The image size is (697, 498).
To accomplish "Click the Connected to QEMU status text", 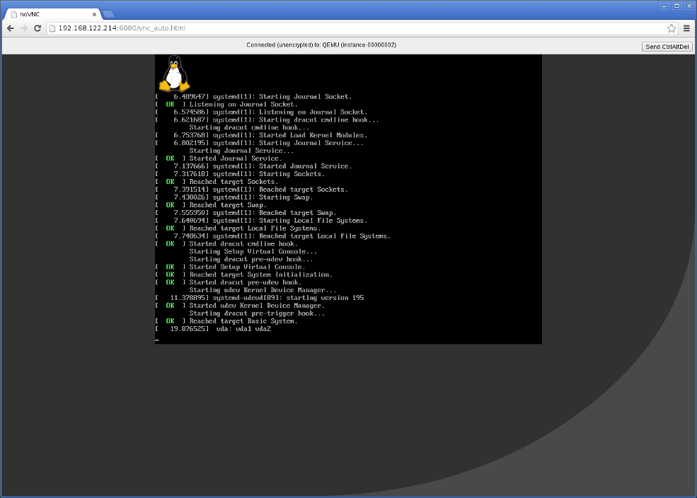I will [321, 45].
